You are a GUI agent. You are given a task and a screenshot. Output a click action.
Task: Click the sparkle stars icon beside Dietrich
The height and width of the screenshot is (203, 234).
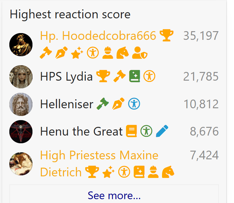point(109,172)
